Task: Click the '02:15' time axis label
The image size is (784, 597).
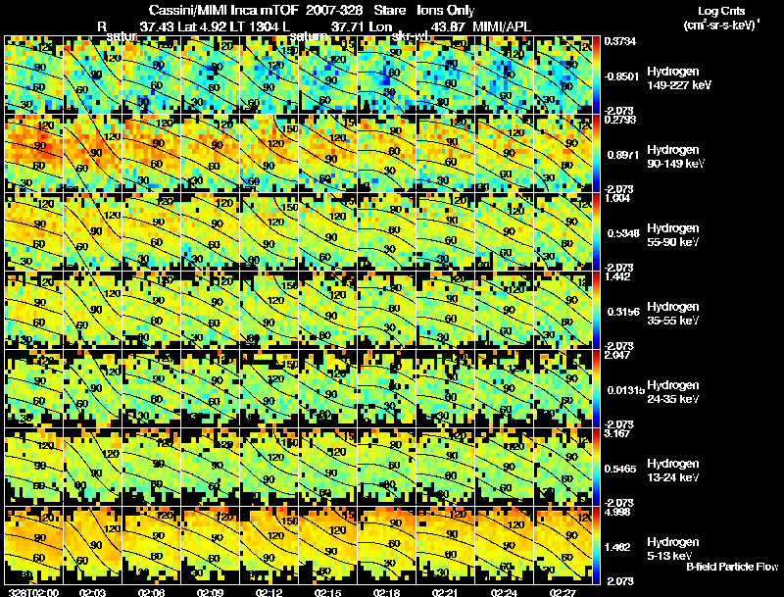Action: tap(328, 592)
